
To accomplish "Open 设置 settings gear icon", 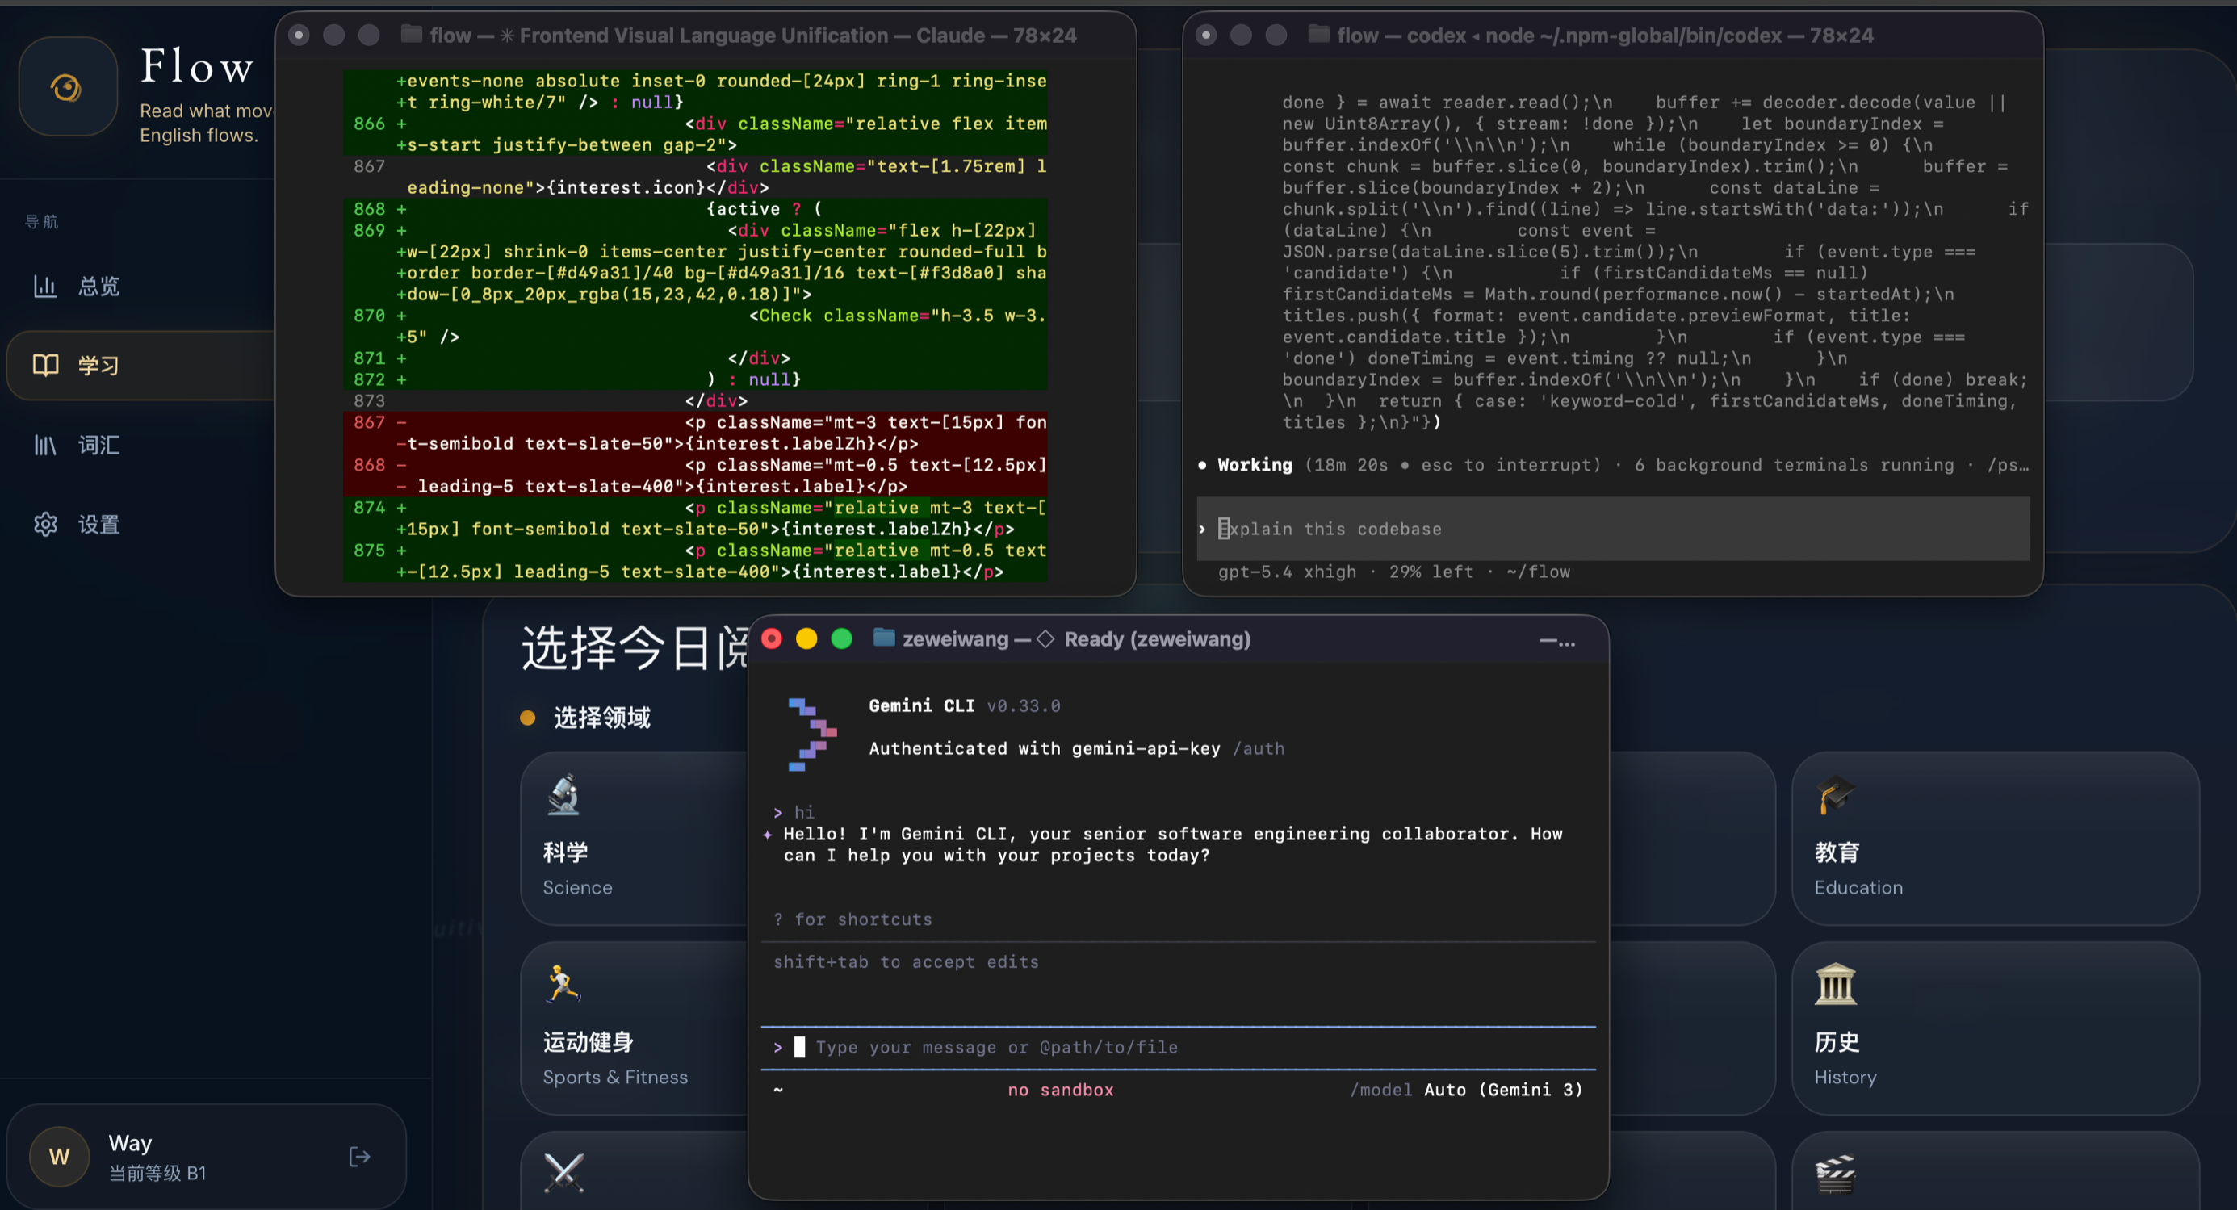I will coord(45,524).
